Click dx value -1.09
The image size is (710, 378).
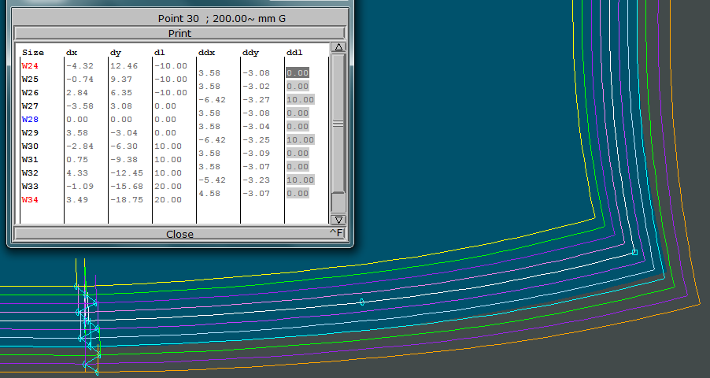pos(80,187)
